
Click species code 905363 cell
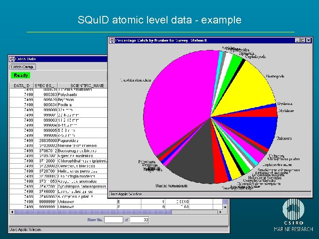(45, 95)
